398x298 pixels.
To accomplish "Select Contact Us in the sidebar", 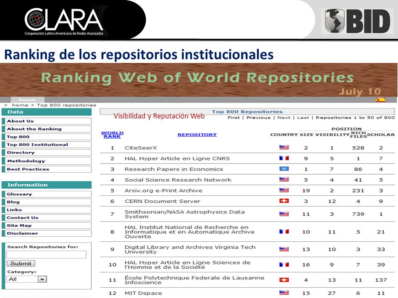I will tap(47, 218).
